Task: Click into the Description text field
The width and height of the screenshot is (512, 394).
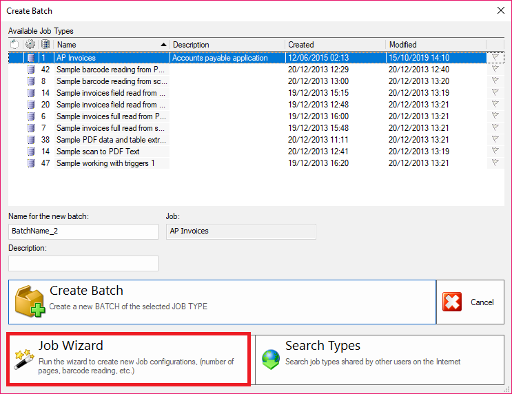Action: tap(83, 263)
